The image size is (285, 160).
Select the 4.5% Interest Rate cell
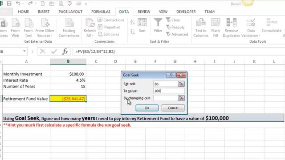(x=68, y=80)
